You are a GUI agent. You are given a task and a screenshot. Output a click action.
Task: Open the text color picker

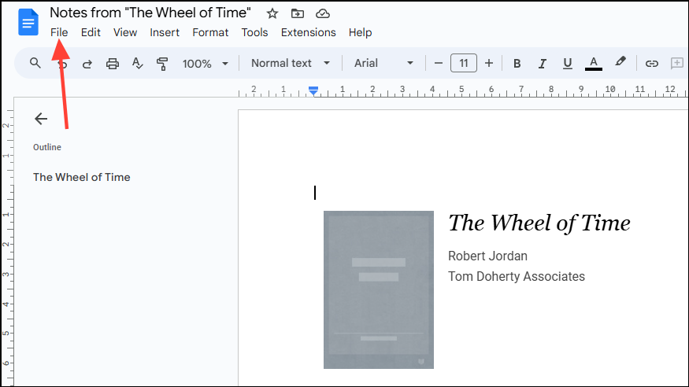(x=593, y=64)
